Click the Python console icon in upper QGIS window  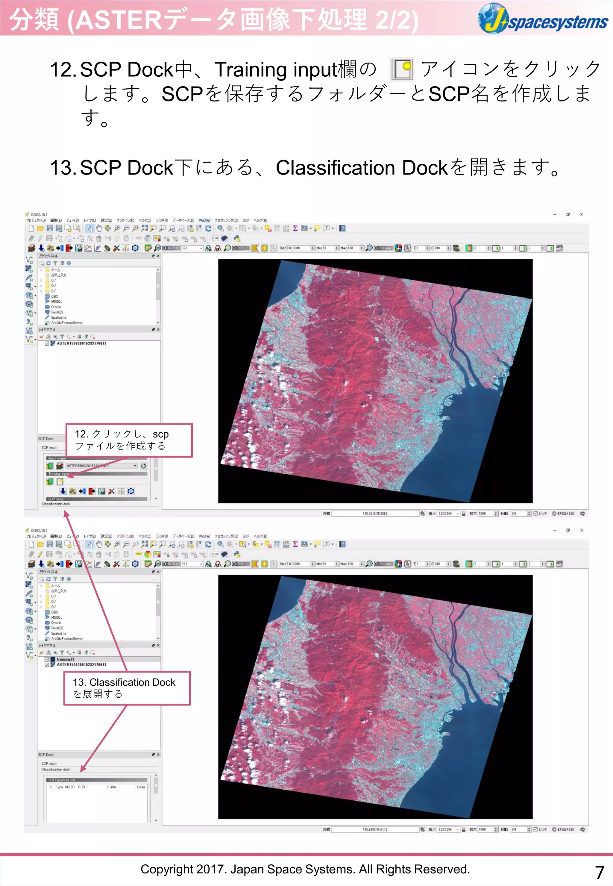[237, 238]
